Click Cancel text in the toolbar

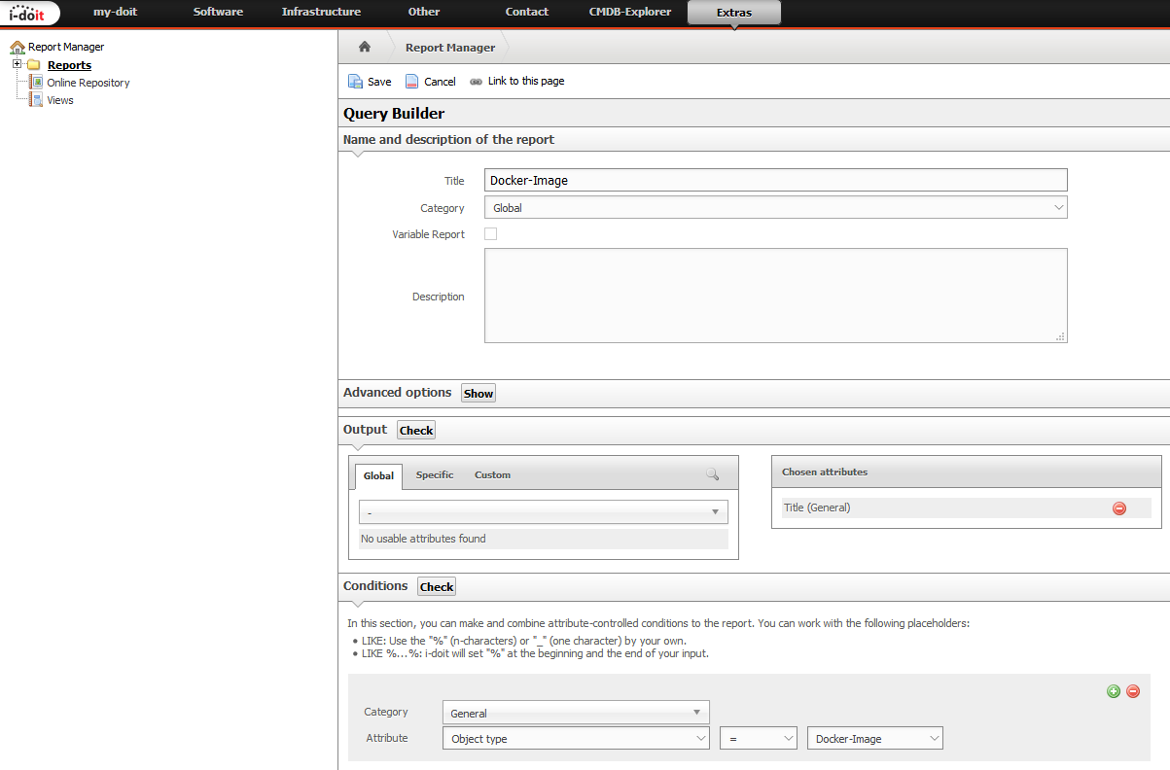(440, 82)
